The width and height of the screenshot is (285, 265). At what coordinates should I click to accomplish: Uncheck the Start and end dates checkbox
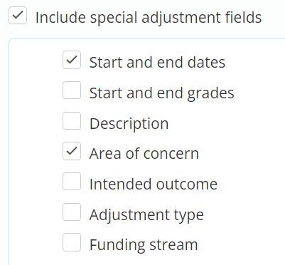pos(72,60)
